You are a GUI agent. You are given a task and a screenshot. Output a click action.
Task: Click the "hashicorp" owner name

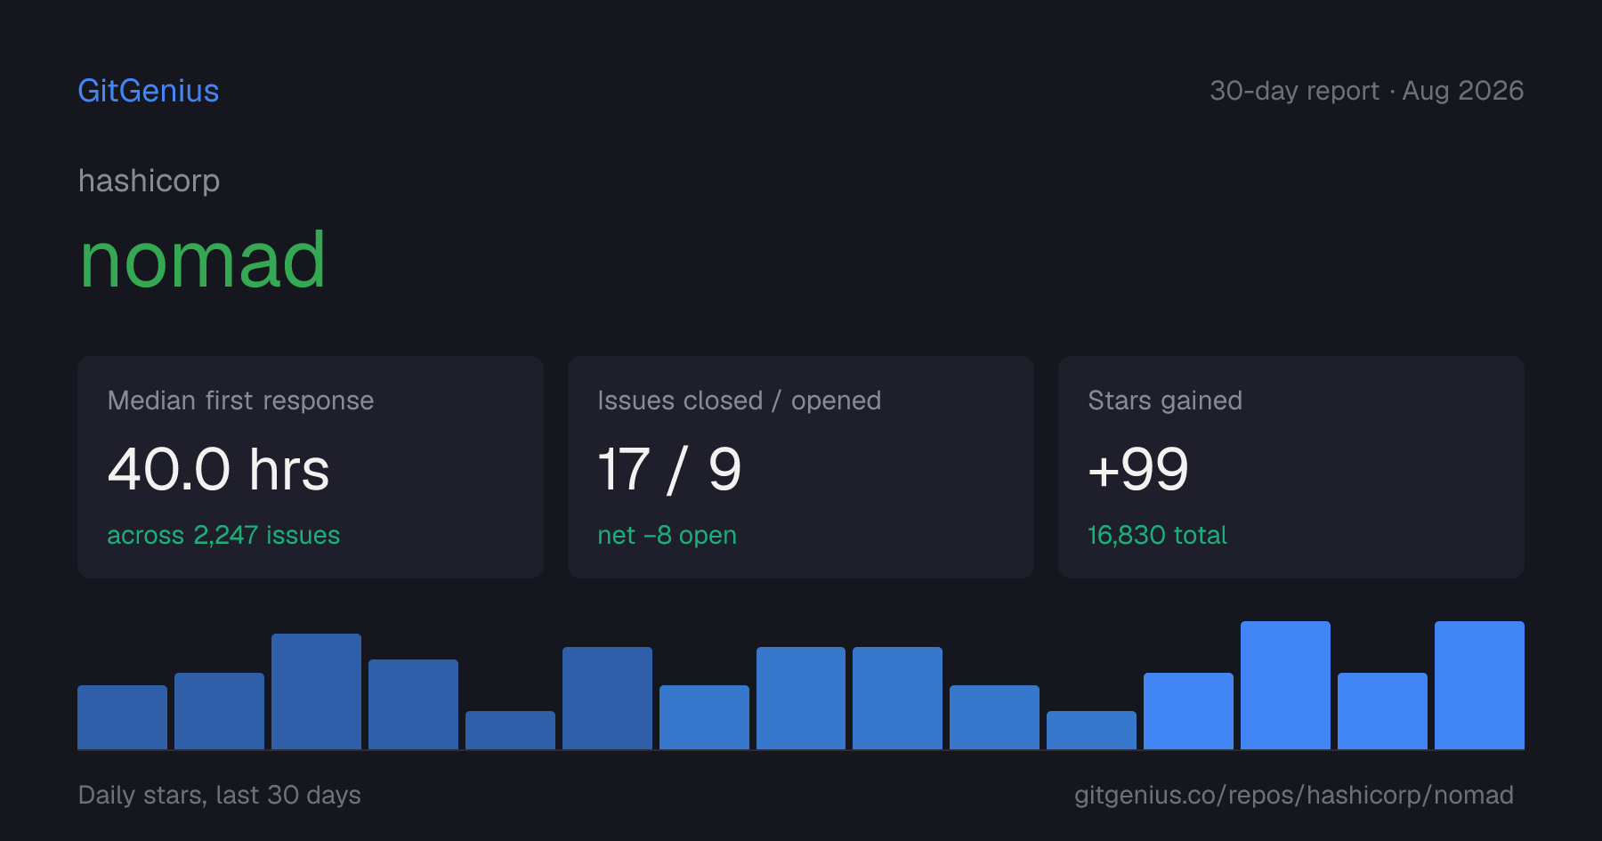coord(149,181)
